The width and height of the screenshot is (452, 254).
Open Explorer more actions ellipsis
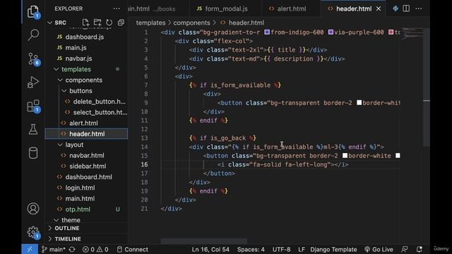[x=117, y=8]
